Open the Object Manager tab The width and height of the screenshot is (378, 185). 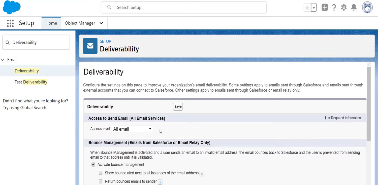point(80,23)
